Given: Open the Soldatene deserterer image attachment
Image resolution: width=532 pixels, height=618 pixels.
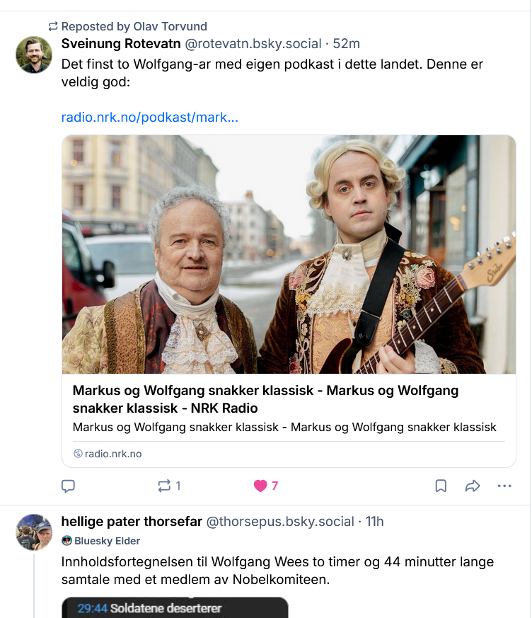Looking at the screenshot, I should [175, 608].
